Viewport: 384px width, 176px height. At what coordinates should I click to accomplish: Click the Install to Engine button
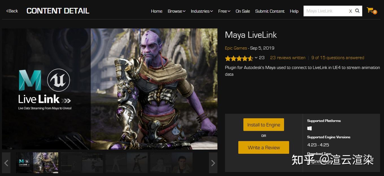click(x=264, y=125)
